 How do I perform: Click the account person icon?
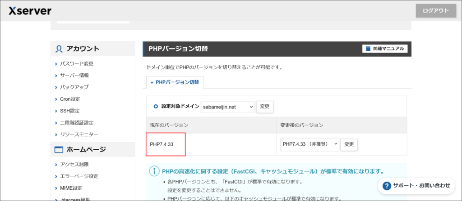click(x=59, y=49)
